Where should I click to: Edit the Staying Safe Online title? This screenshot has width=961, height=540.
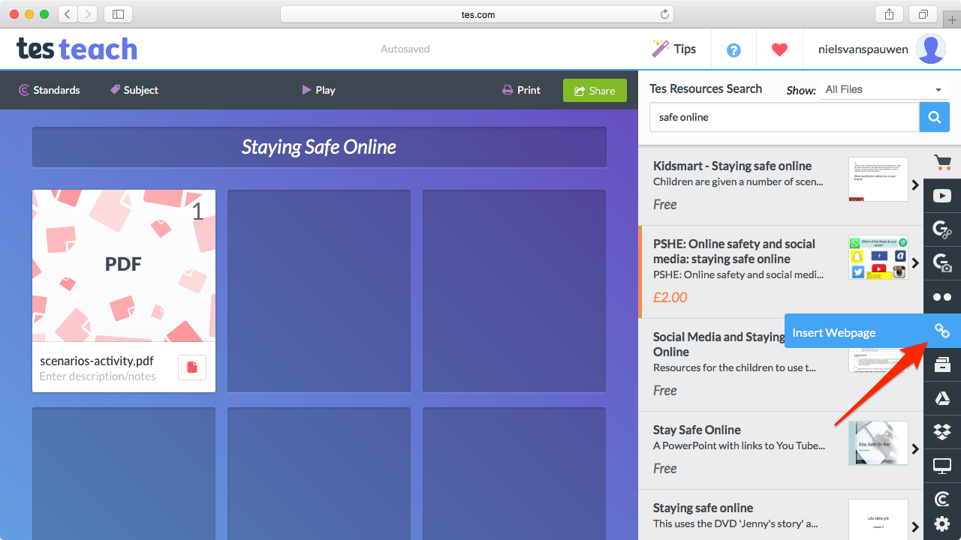click(319, 147)
